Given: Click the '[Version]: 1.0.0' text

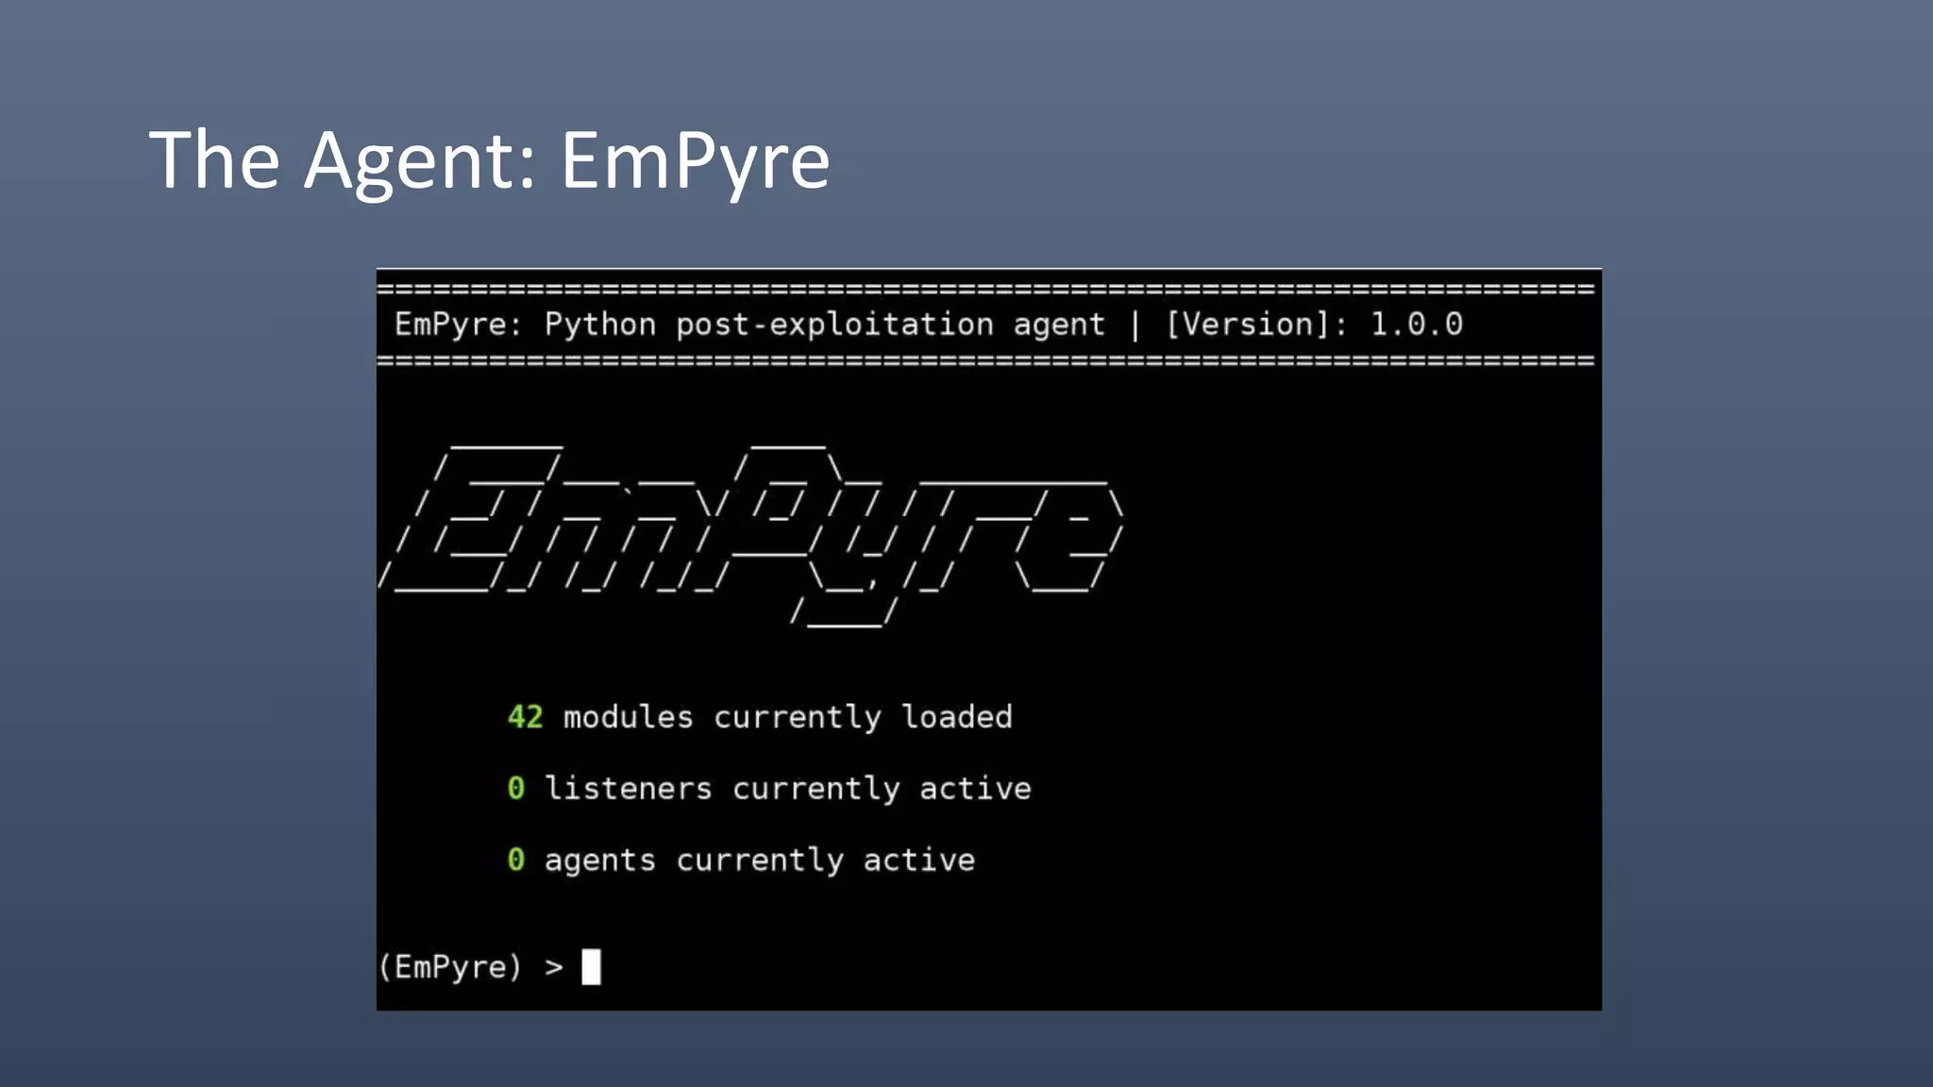Looking at the screenshot, I should (x=1315, y=325).
